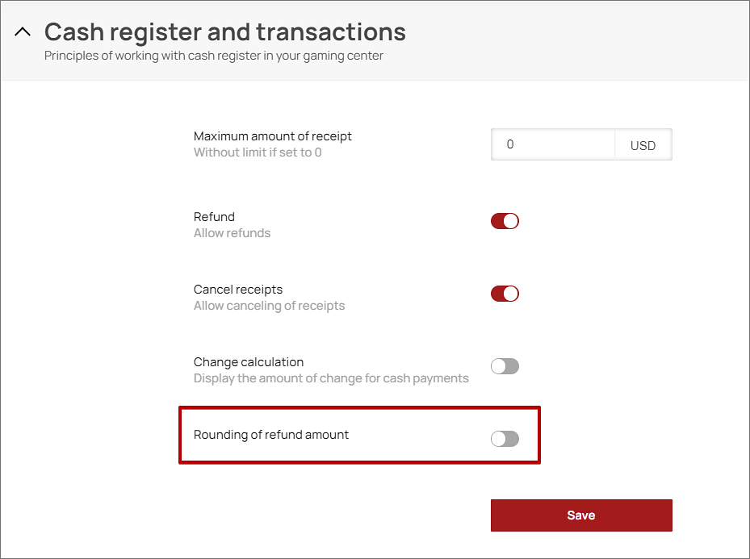The image size is (750, 559).
Task: Click the Allow refunds description text
Action: pyautogui.click(x=232, y=232)
